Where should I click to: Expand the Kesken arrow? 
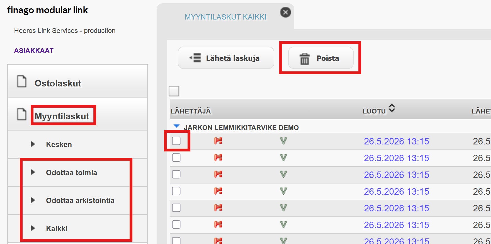pyautogui.click(x=33, y=144)
